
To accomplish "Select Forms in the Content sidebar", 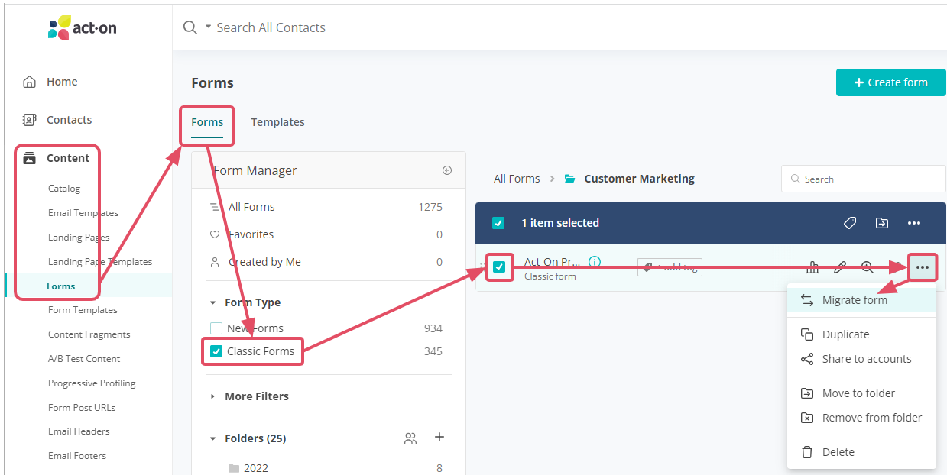I will [x=61, y=286].
